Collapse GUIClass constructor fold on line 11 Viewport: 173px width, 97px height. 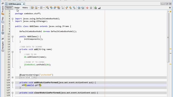13,37
